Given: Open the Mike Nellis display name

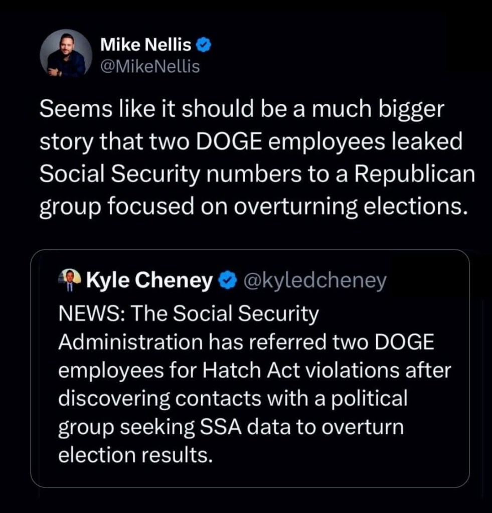Looking at the screenshot, I should click(145, 46).
